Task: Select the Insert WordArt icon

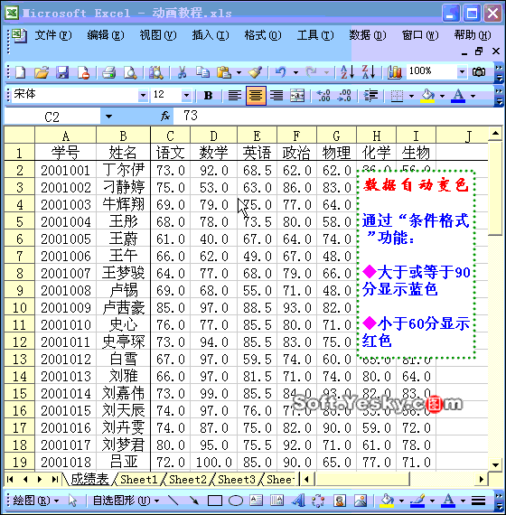Action: [297, 501]
